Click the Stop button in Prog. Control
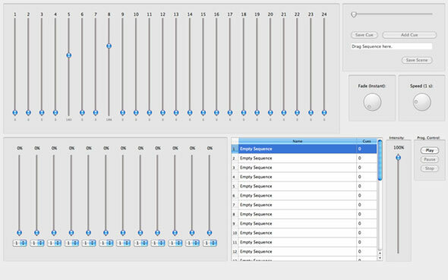448x280 pixels. click(x=430, y=168)
